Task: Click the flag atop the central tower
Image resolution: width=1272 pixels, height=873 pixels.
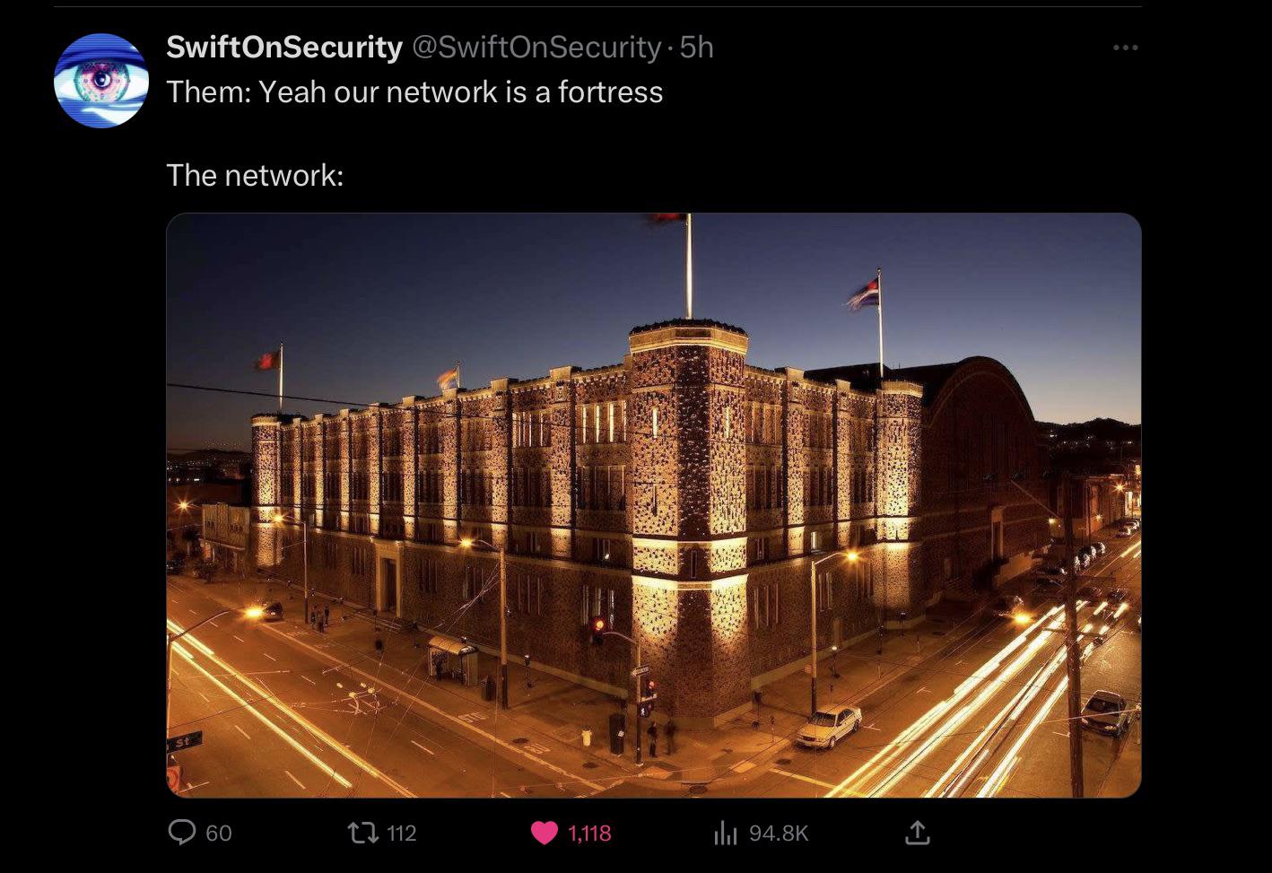Action: [x=667, y=217]
